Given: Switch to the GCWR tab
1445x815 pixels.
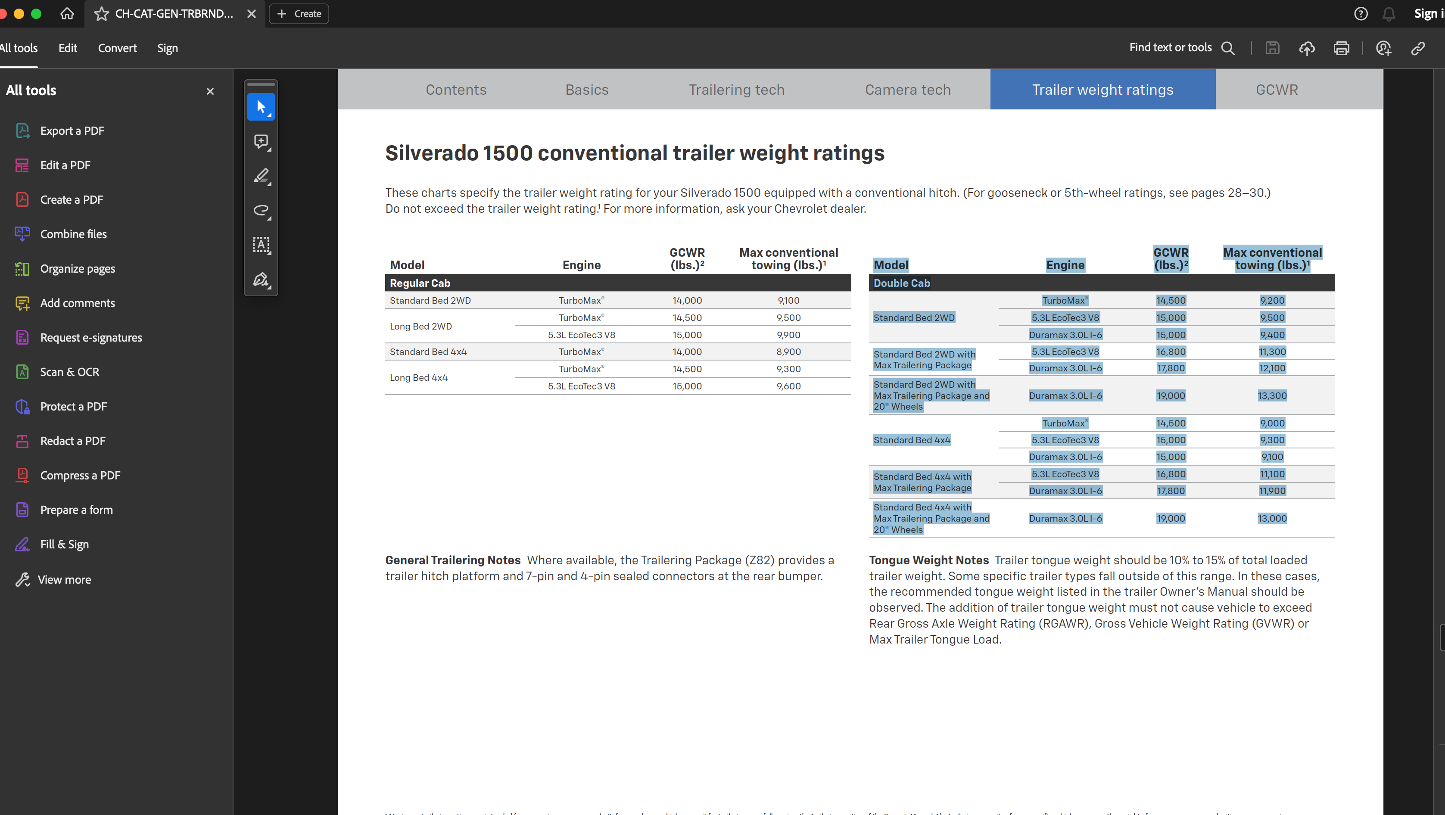Looking at the screenshot, I should pyautogui.click(x=1276, y=90).
